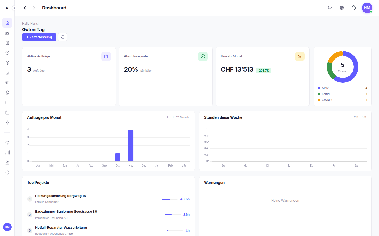Open the camera photos icon in sidebar

click(7, 83)
